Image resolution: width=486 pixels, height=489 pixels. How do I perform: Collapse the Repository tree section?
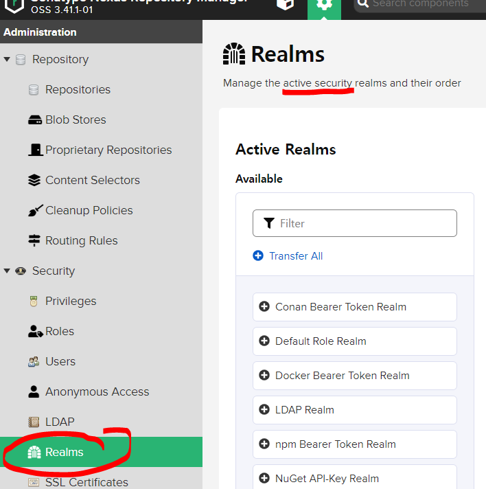7,59
